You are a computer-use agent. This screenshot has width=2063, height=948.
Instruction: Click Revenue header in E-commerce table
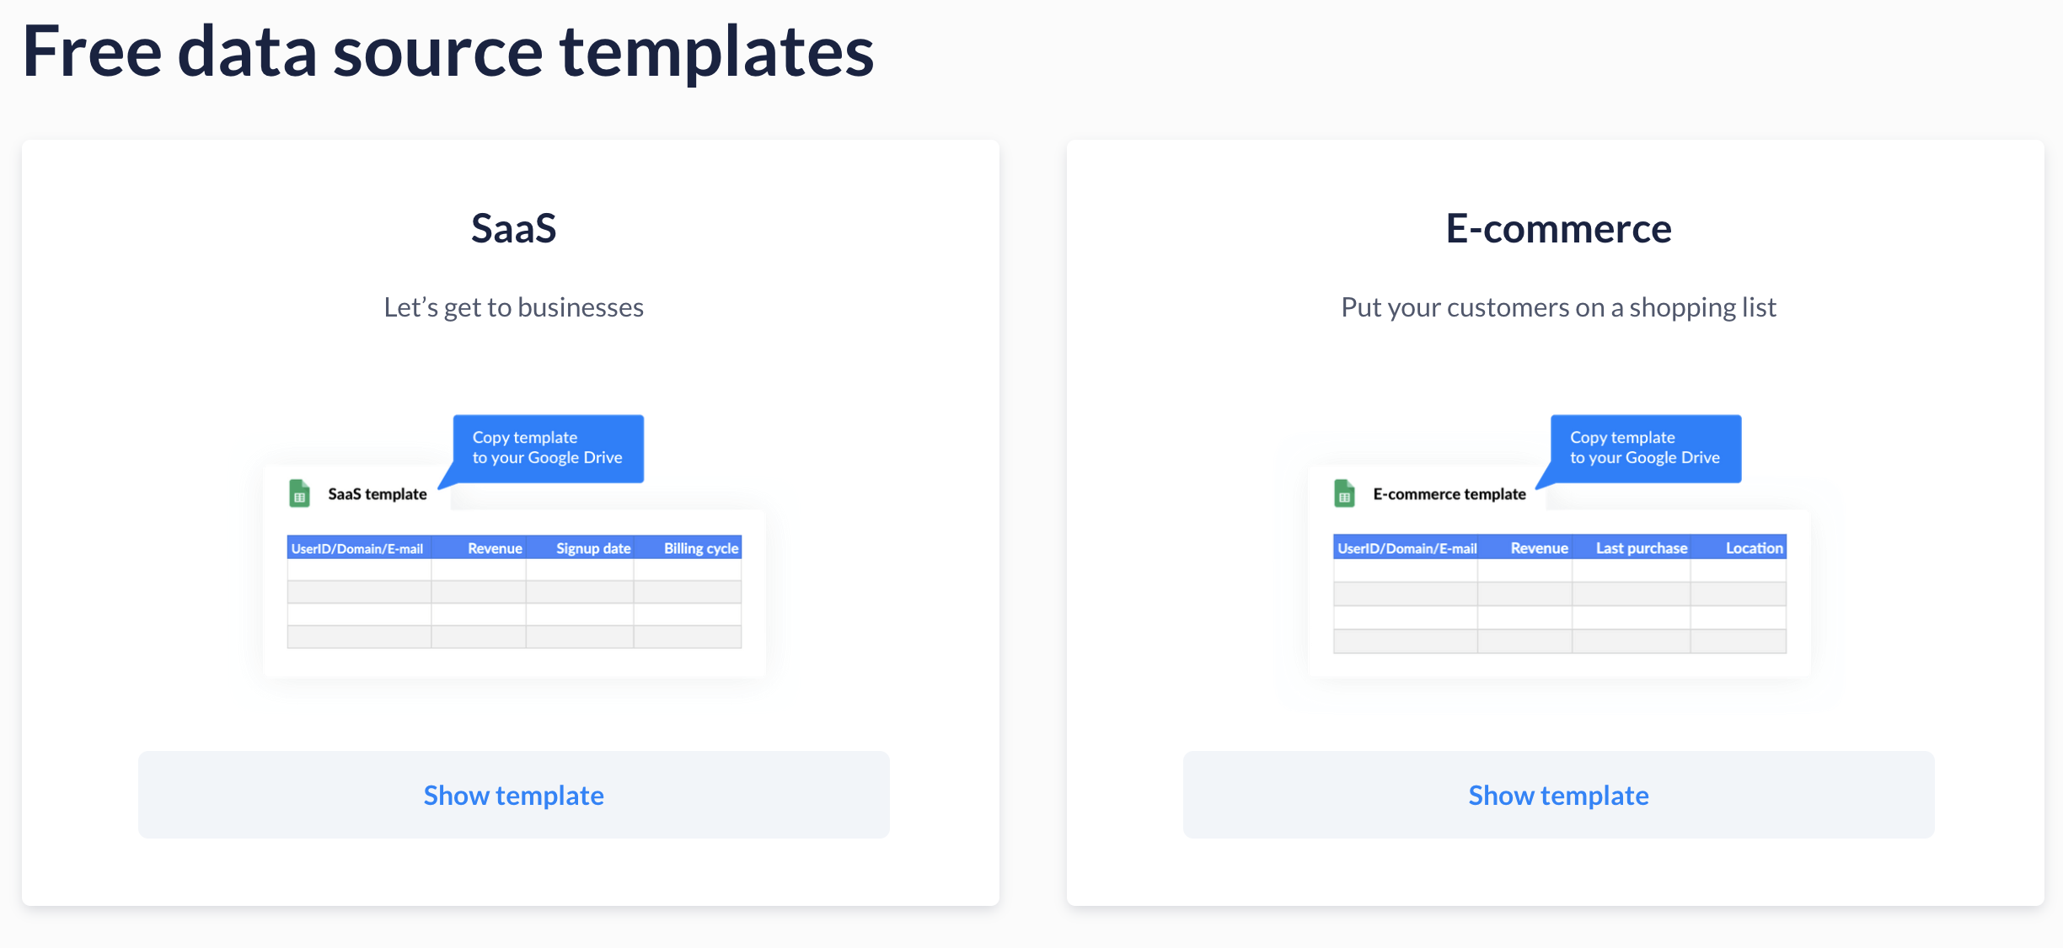[x=1539, y=548]
